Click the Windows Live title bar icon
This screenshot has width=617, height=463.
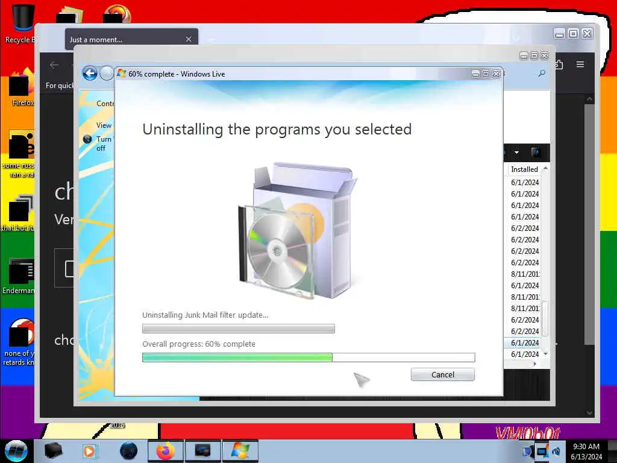pos(121,74)
